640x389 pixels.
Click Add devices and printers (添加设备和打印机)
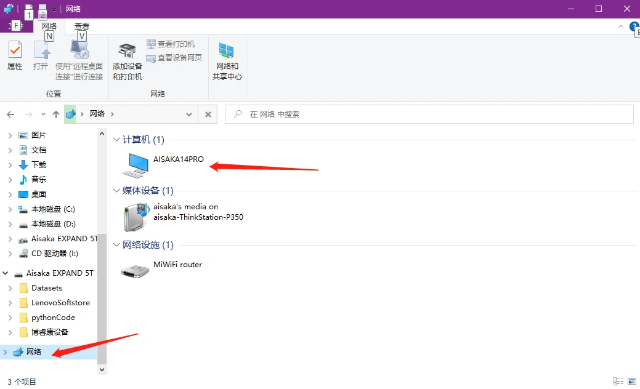click(127, 61)
